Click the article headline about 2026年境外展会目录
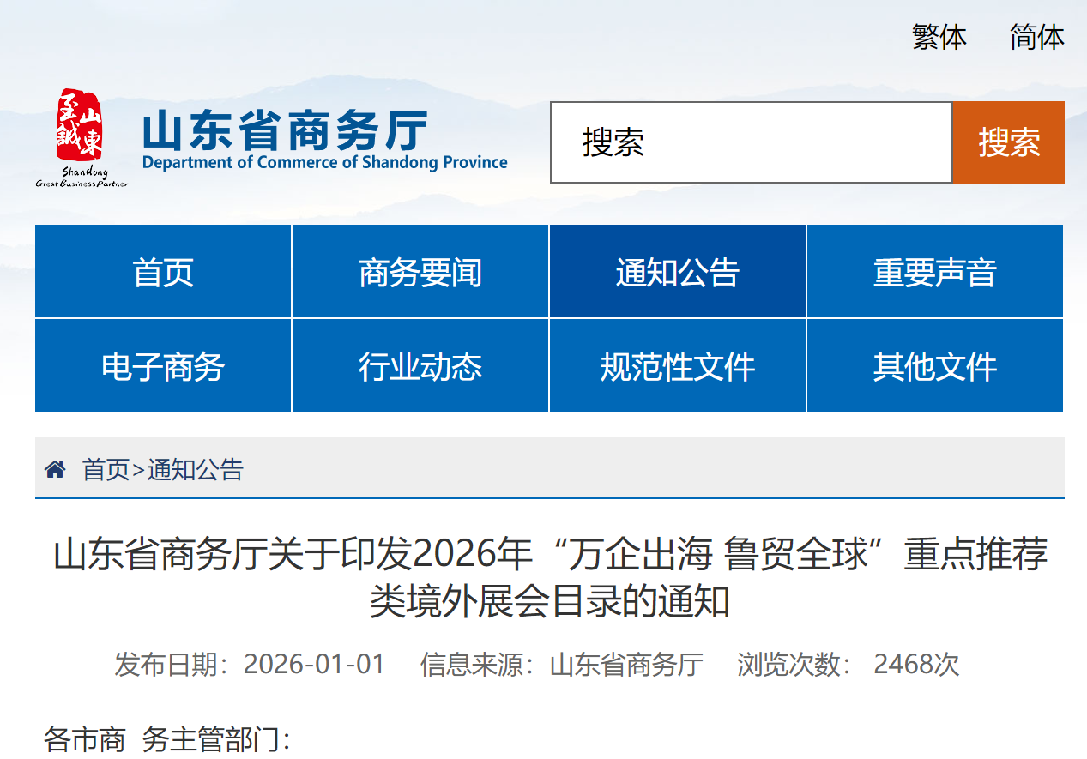This screenshot has height=759, width=1087. pos(549,578)
